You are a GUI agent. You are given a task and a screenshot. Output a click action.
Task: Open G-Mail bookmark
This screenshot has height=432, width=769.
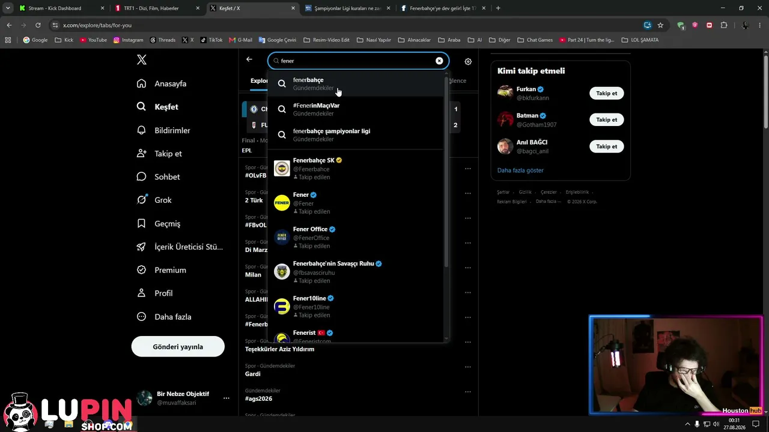240,40
